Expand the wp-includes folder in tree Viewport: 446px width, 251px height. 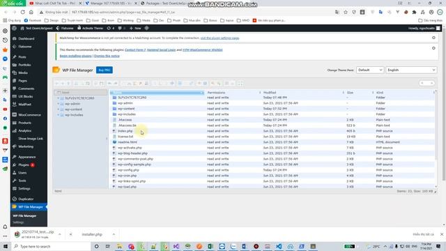[59, 115]
